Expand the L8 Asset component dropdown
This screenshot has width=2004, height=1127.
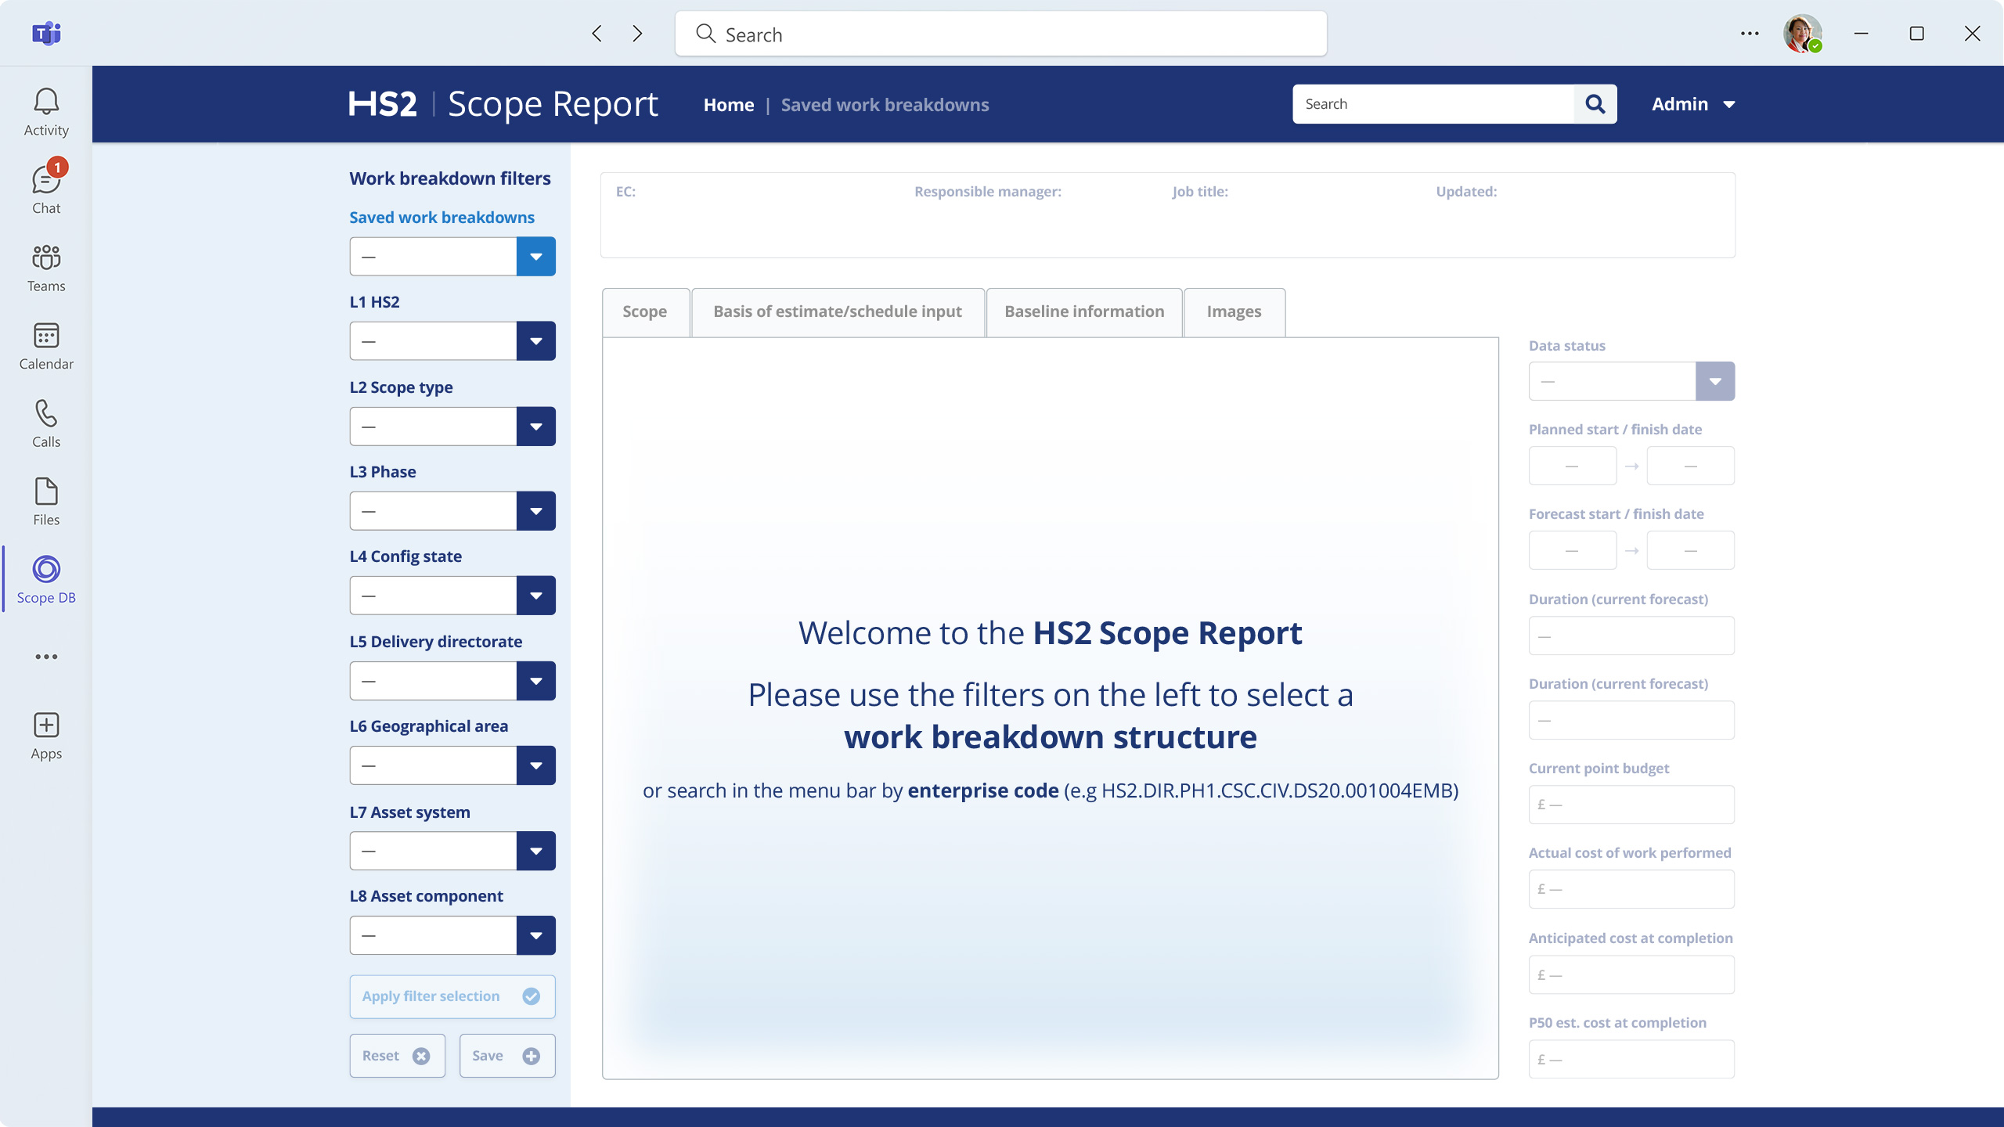(535, 935)
